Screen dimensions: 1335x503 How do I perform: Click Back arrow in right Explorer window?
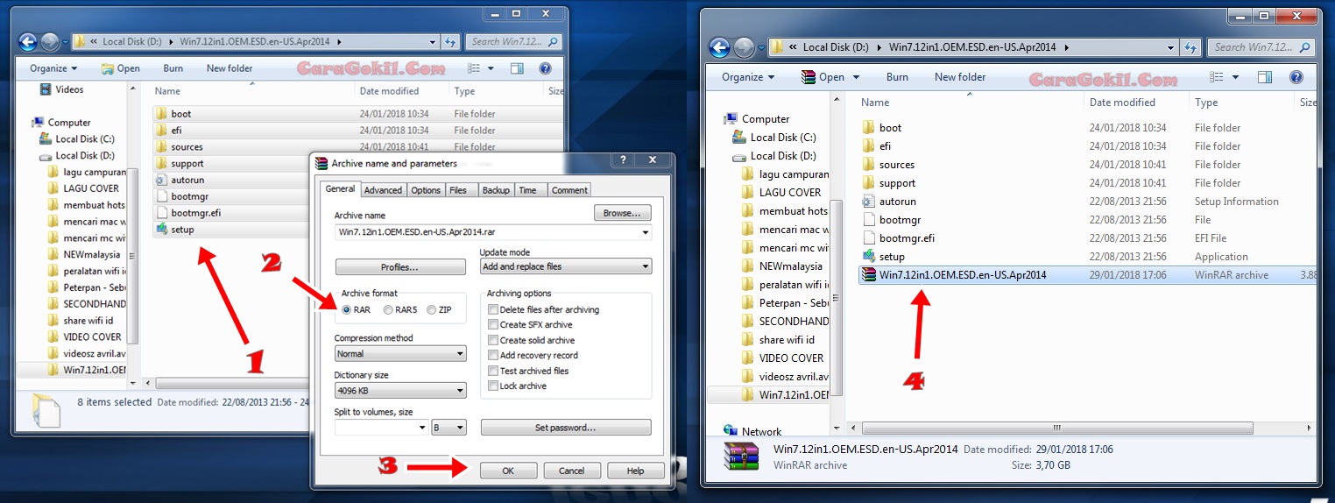(719, 47)
